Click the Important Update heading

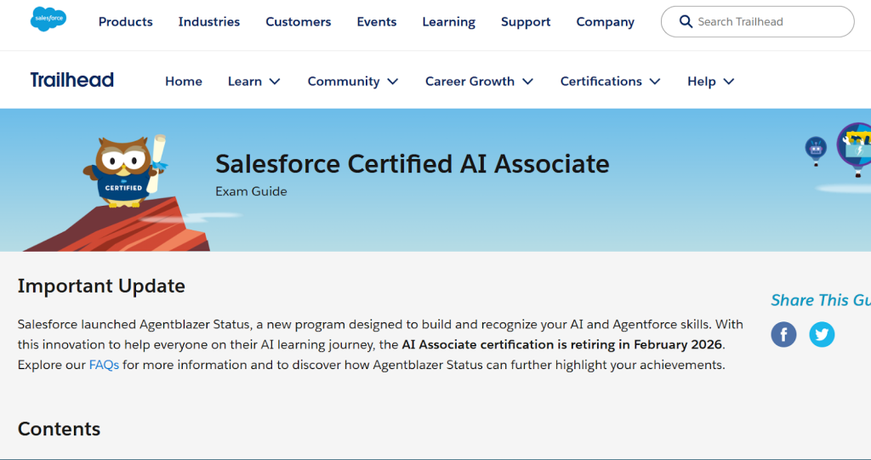(x=101, y=286)
